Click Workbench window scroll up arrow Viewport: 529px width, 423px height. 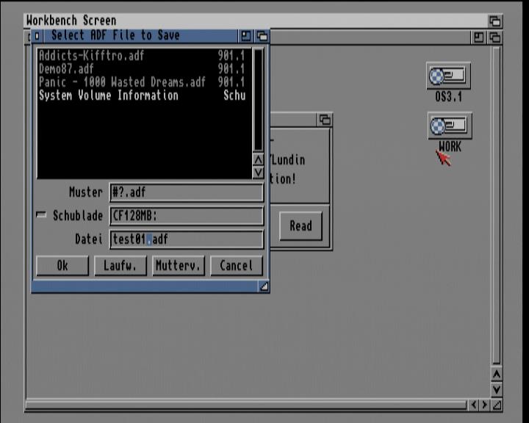(496, 375)
